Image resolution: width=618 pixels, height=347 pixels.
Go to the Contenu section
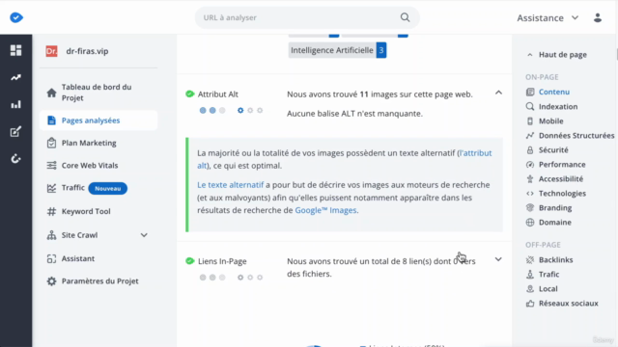pyautogui.click(x=554, y=93)
